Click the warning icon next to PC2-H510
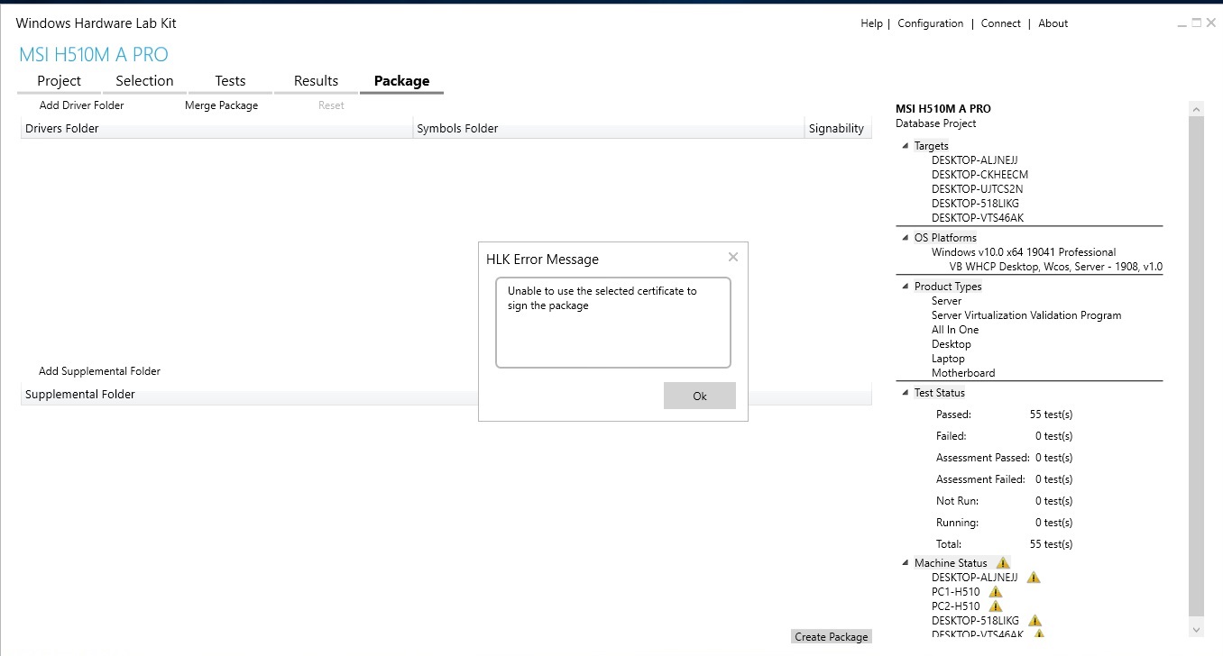The width and height of the screenshot is (1223, 656). click(x=996, y=606)
